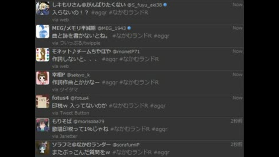Open the @saisyo_k handle link
The image size is (279, 157).
[x=78, y=75]
